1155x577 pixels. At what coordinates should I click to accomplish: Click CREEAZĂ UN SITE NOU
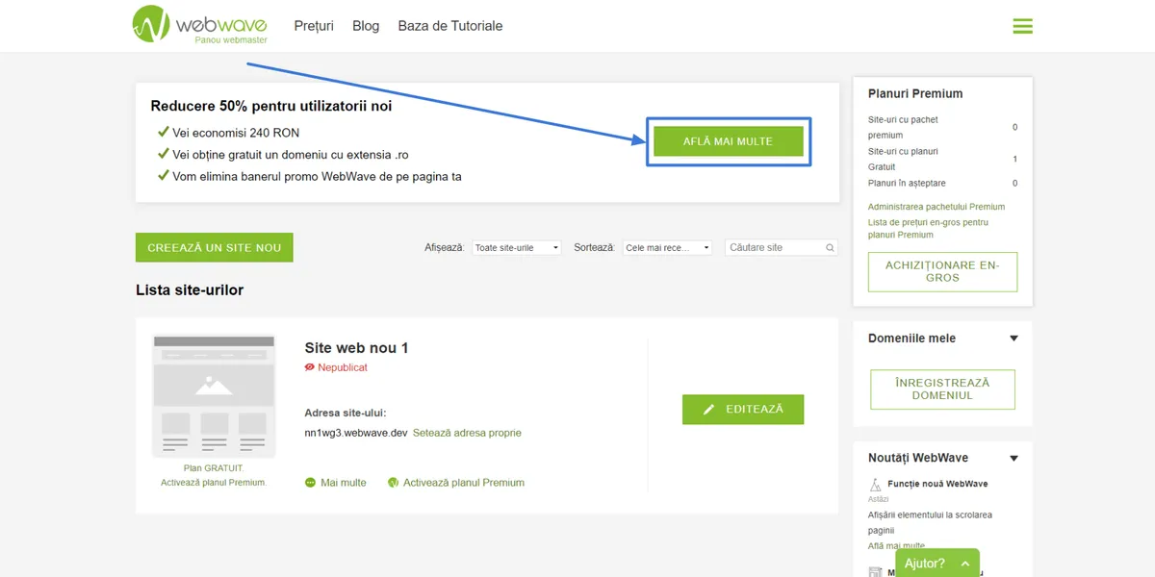(215, 247)
